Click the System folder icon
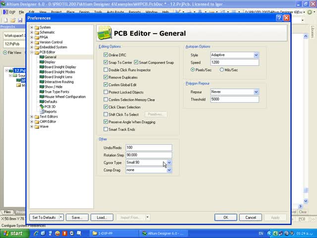 pyautogui.click(x=37, y=27)
